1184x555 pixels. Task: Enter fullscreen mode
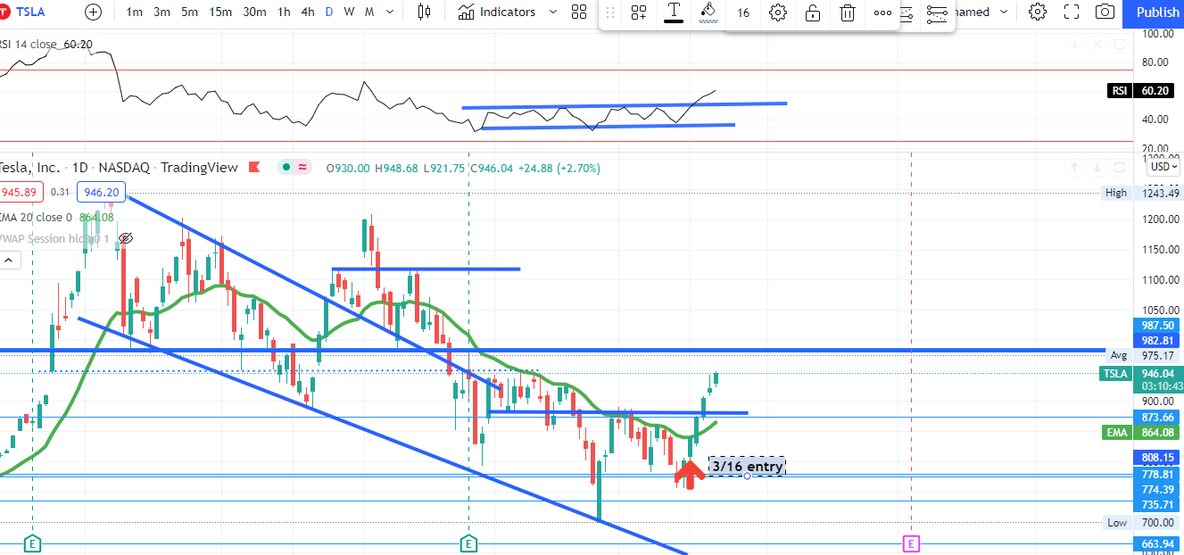[1072, 12]
